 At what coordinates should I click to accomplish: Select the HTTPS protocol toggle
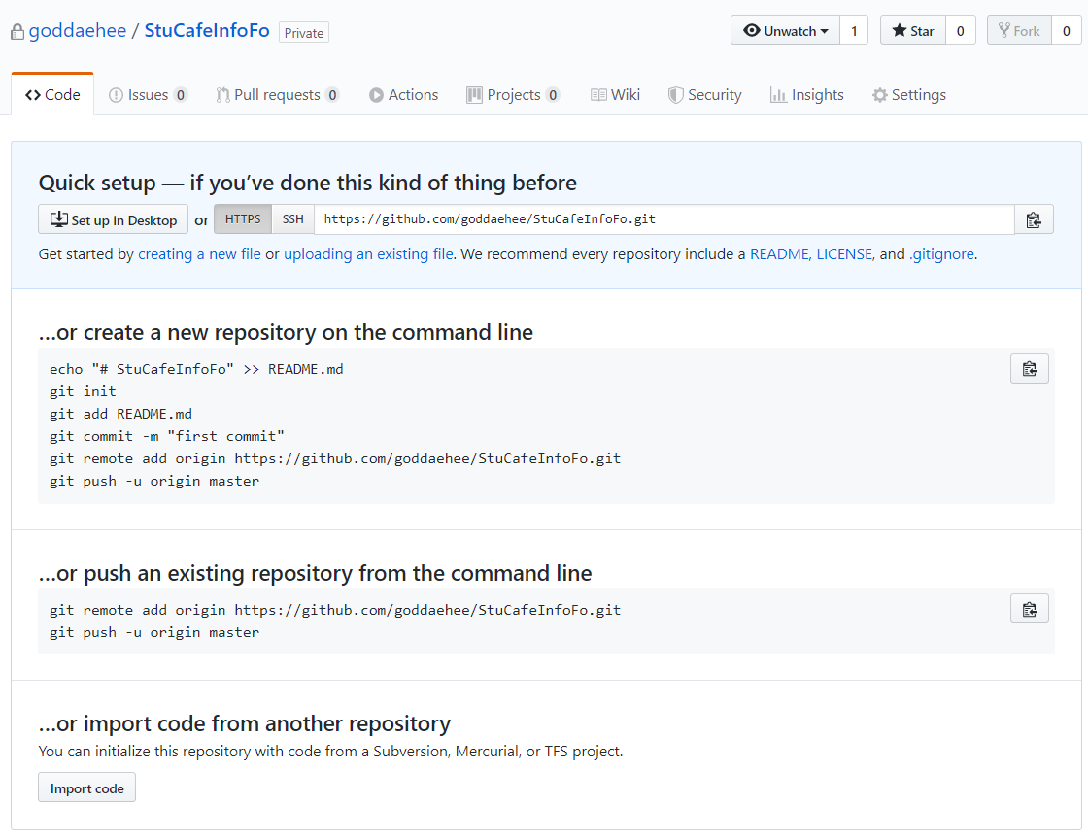[x=243, y=219]
